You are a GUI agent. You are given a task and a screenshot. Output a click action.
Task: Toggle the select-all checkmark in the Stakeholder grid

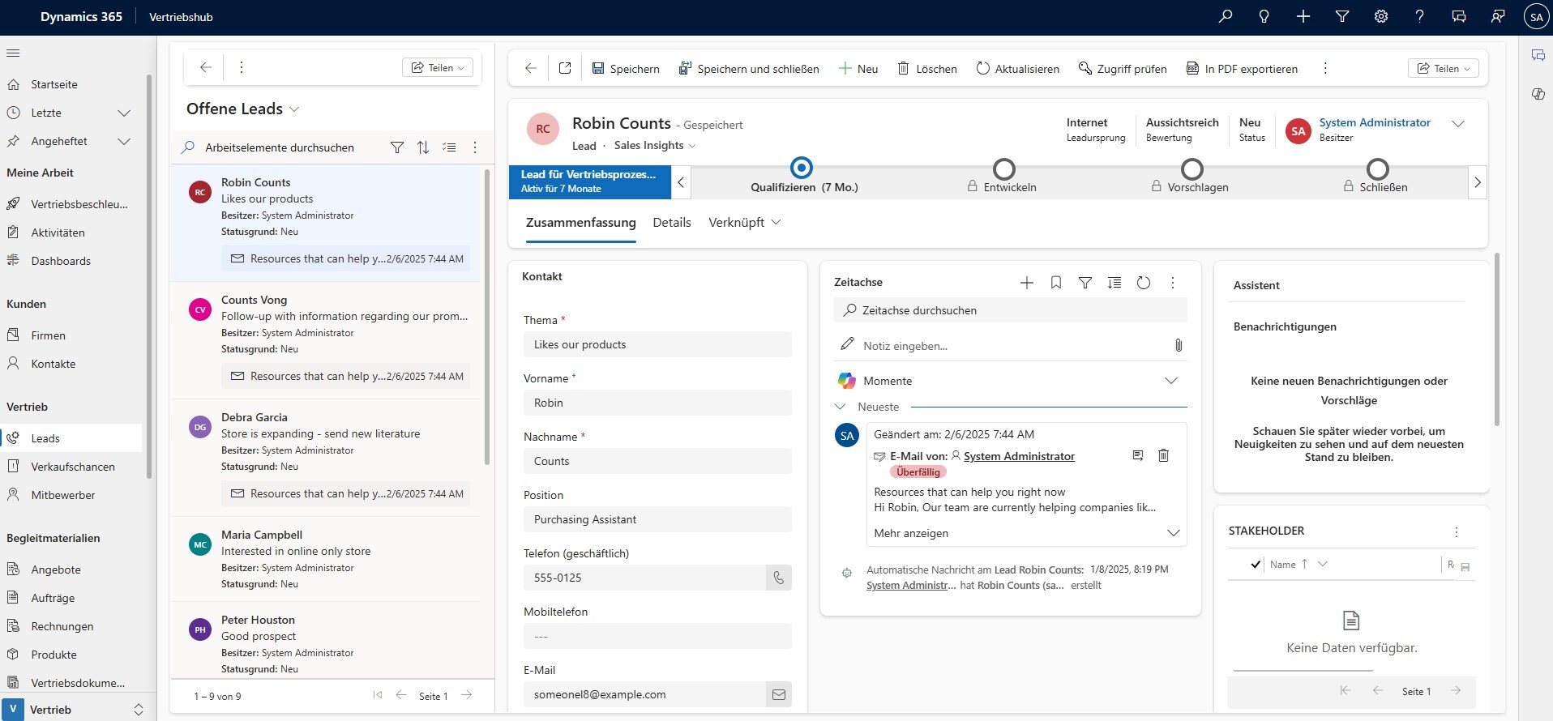click(1256, 565)
